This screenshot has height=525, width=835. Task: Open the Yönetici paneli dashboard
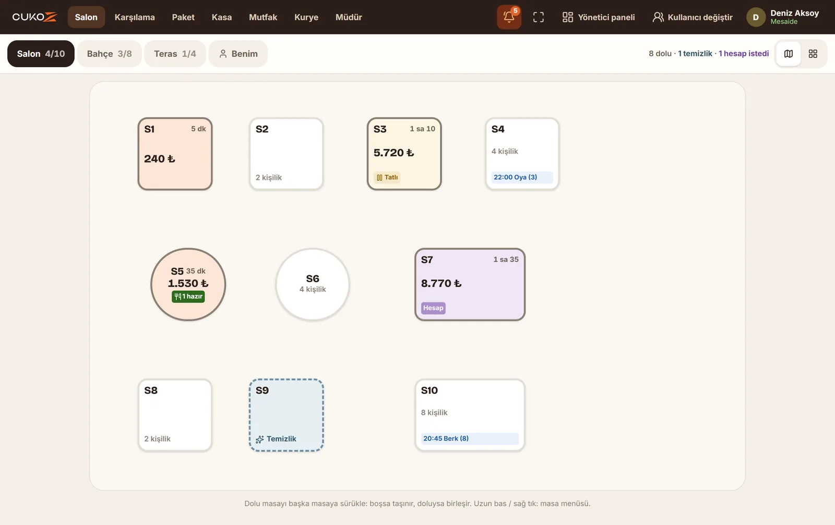click(x=599, y=17)
